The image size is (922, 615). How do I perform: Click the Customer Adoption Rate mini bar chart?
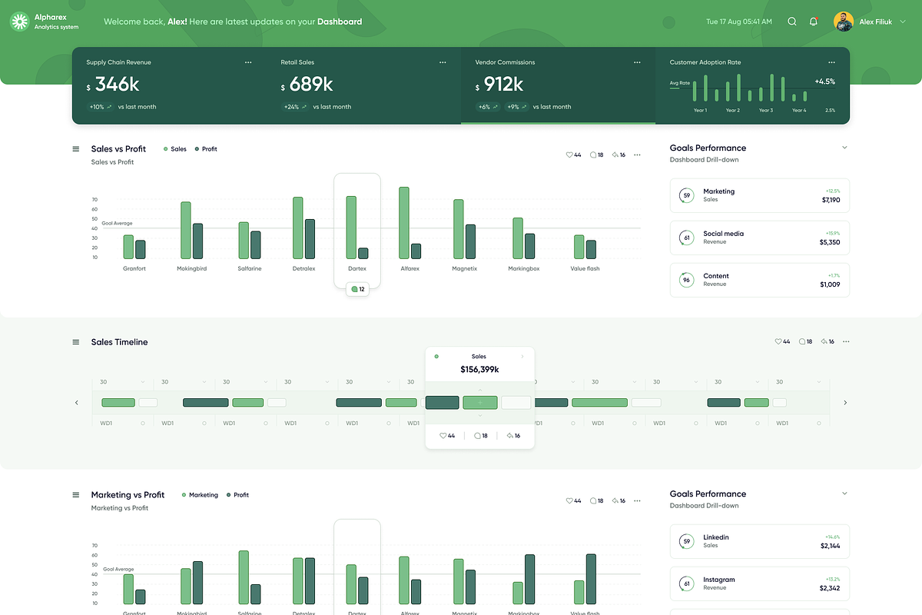(x=750, y=88)
